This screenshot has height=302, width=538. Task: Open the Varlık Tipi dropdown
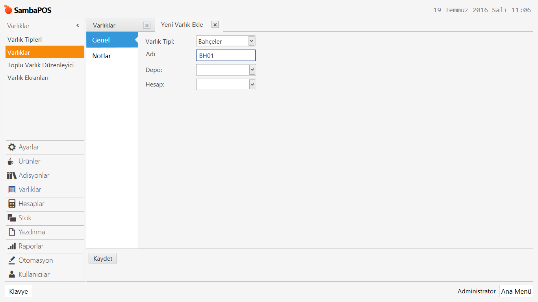point(252,41)
